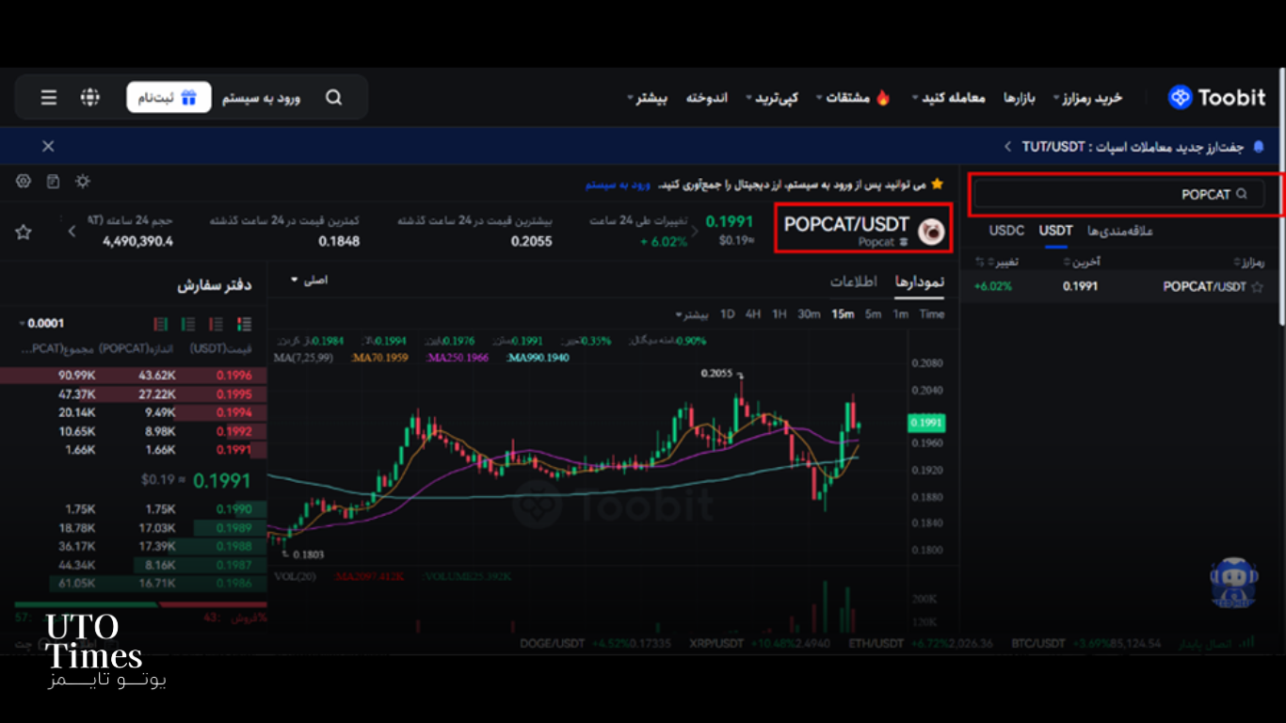Select the 1H chart interval
The width and height of the screenshot is (1286, 723).
(779, 314)
